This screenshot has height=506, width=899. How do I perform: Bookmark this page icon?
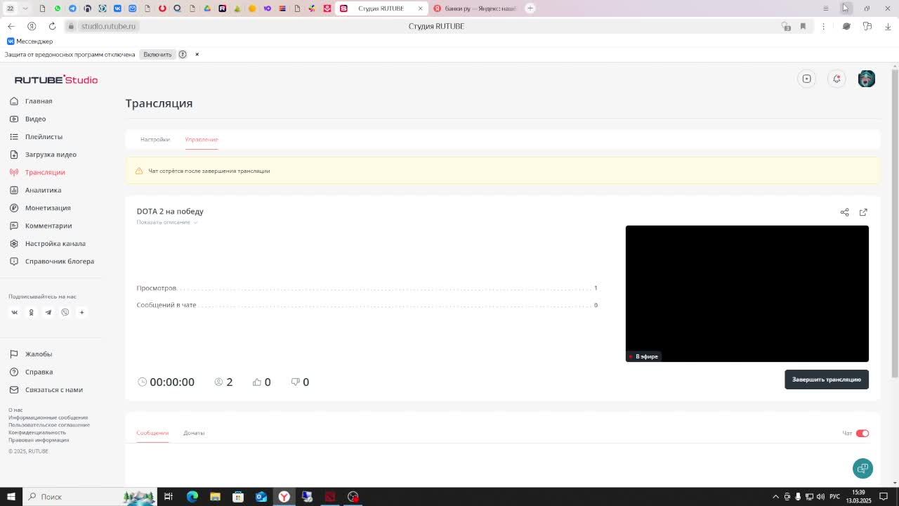pos(803,26)
